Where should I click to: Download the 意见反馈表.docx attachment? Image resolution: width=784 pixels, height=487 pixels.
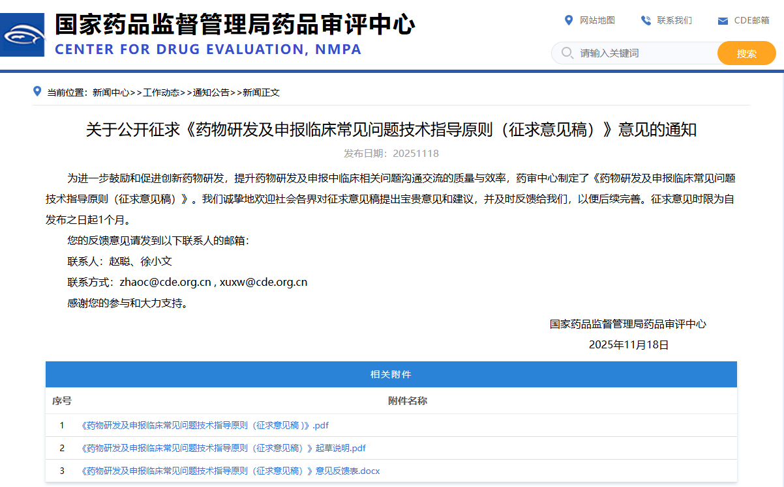click(x=228, y=471)
